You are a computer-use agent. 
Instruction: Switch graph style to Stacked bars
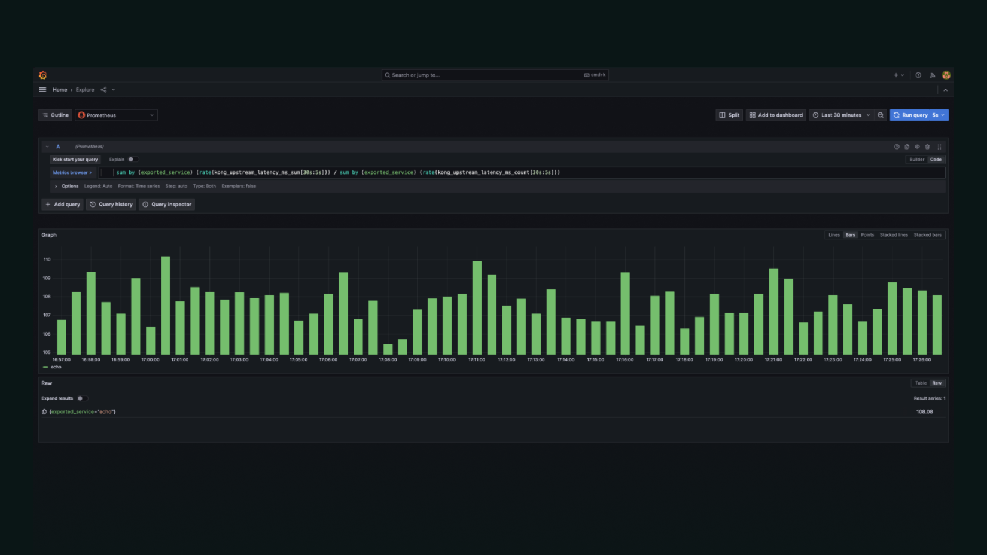click(927, 235)
